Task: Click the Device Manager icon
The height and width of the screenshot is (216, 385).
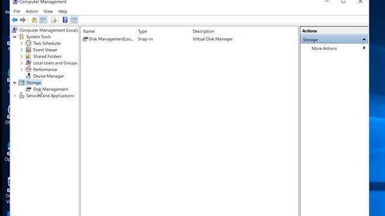Action: point(28,76)
